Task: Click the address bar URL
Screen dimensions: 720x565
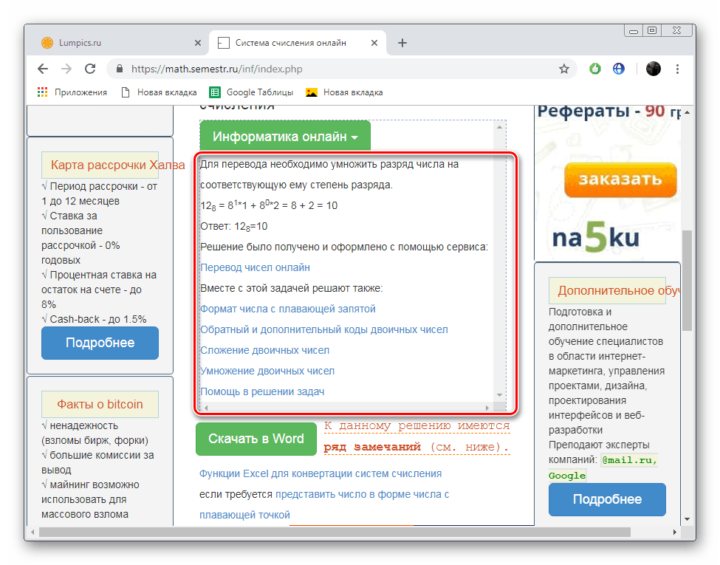Action: click(216, 69)
